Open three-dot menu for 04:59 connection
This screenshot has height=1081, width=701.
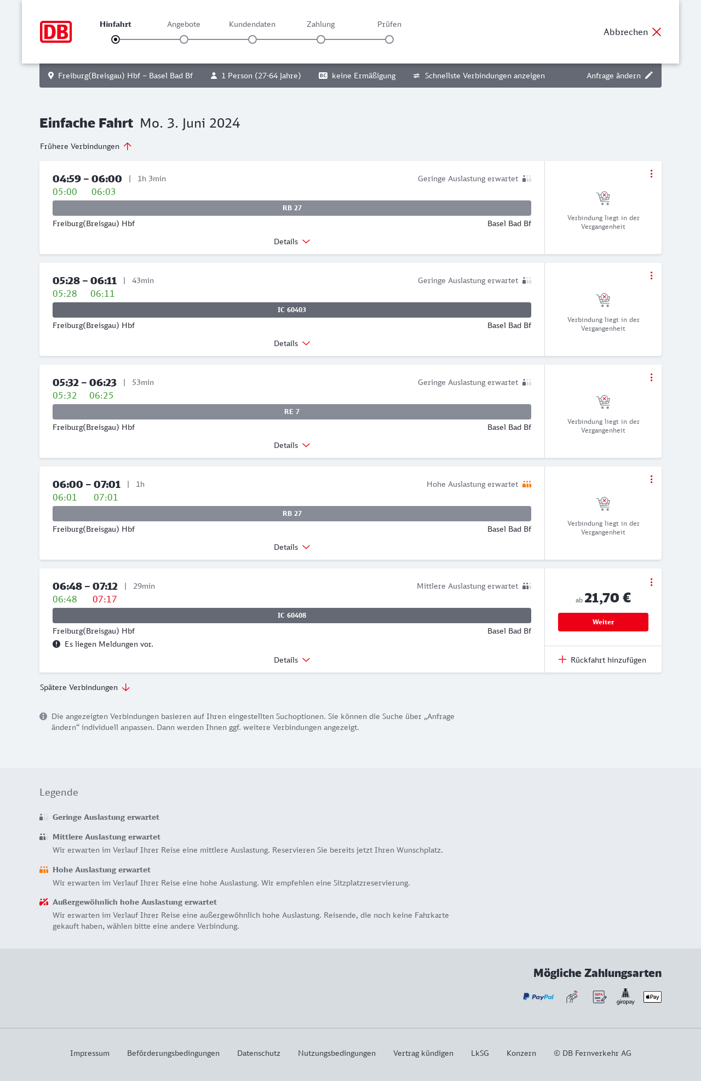pos(651,174)
